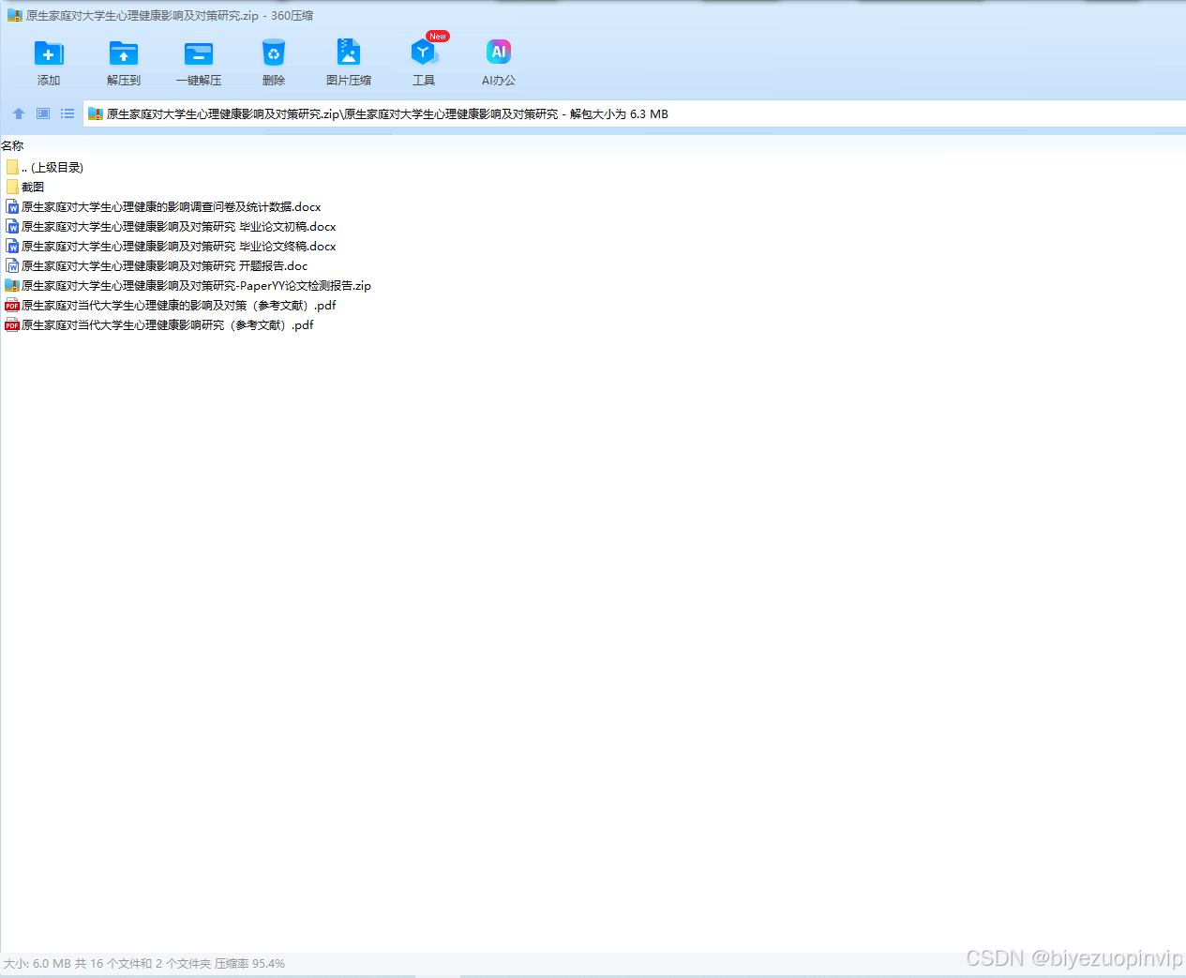
Task: Open the 图片压缩 image compression tool
Action: coord(349,53)
